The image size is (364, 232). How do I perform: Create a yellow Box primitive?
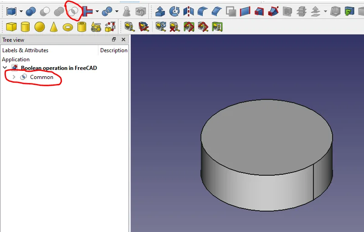pos(11,27)
